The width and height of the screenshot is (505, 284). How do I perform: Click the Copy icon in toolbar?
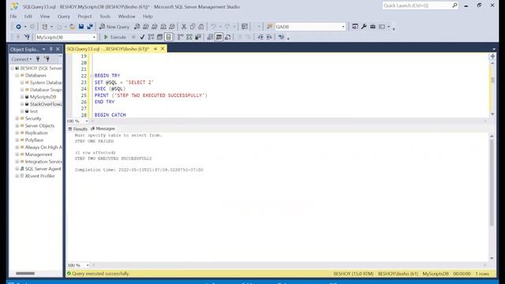pyautogui.click(x=193, y=27)
